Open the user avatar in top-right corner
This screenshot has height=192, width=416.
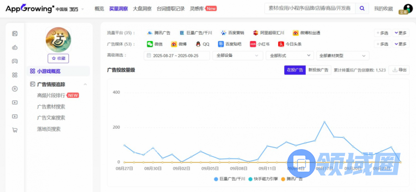pyautogui.click(x=408, y=8)
